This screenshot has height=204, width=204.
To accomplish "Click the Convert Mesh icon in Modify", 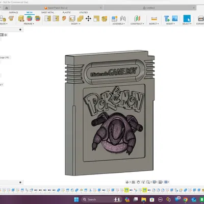I will 105,18.
